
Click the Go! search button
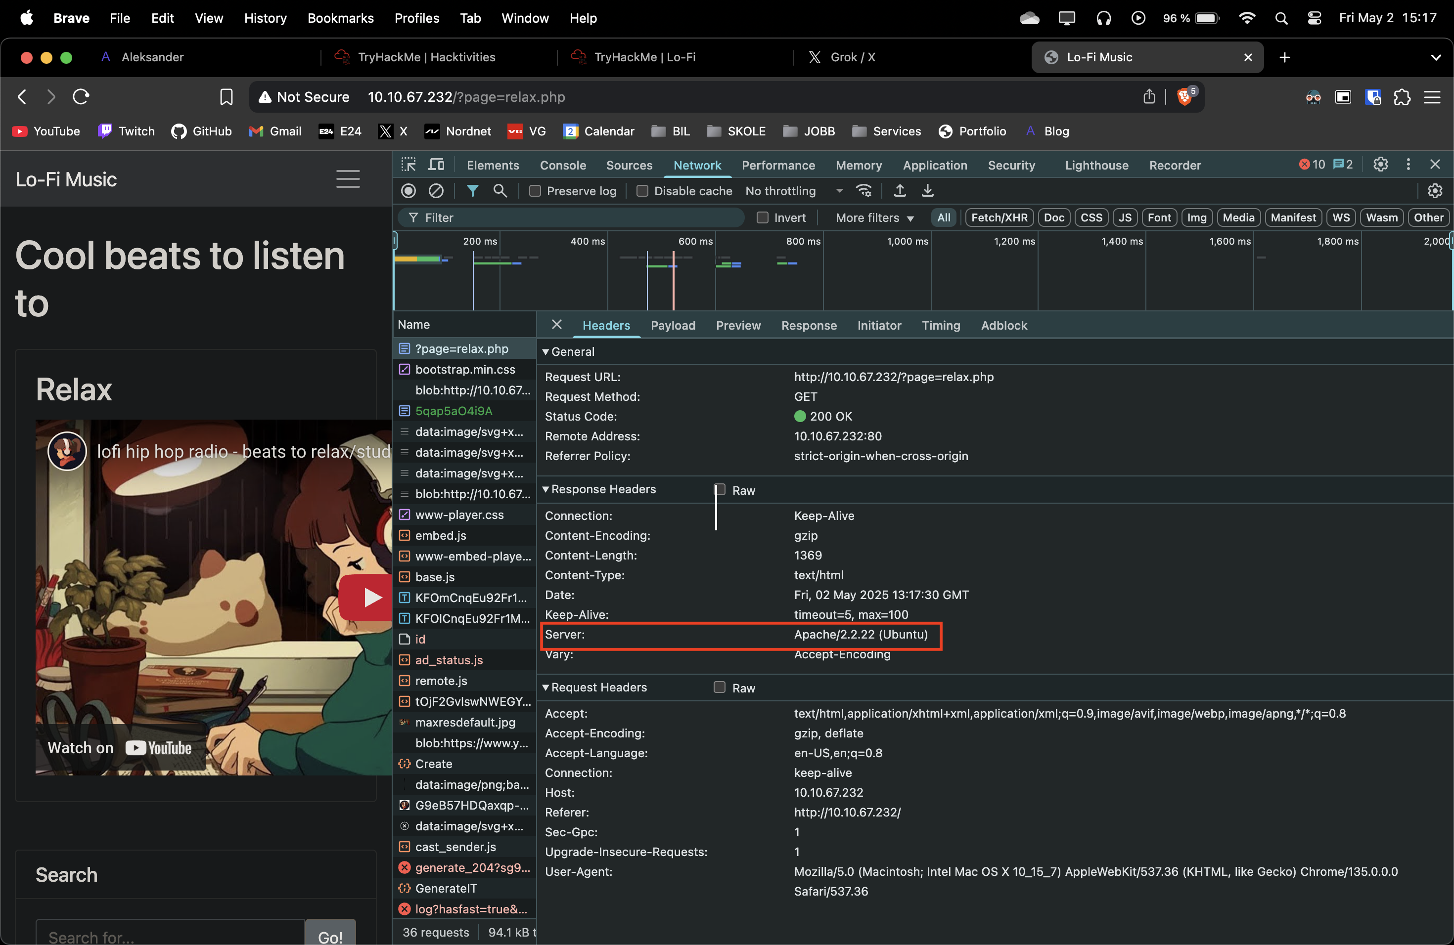[x=330, y=934]
